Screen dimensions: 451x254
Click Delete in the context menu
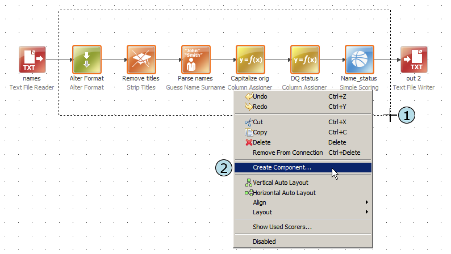(262, 142)
